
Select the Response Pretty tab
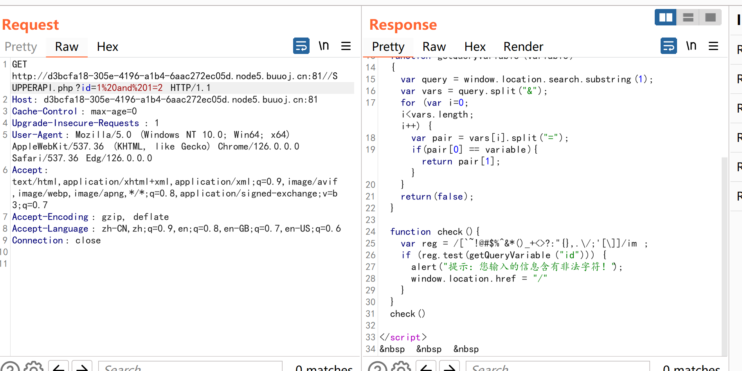[388, 47]
